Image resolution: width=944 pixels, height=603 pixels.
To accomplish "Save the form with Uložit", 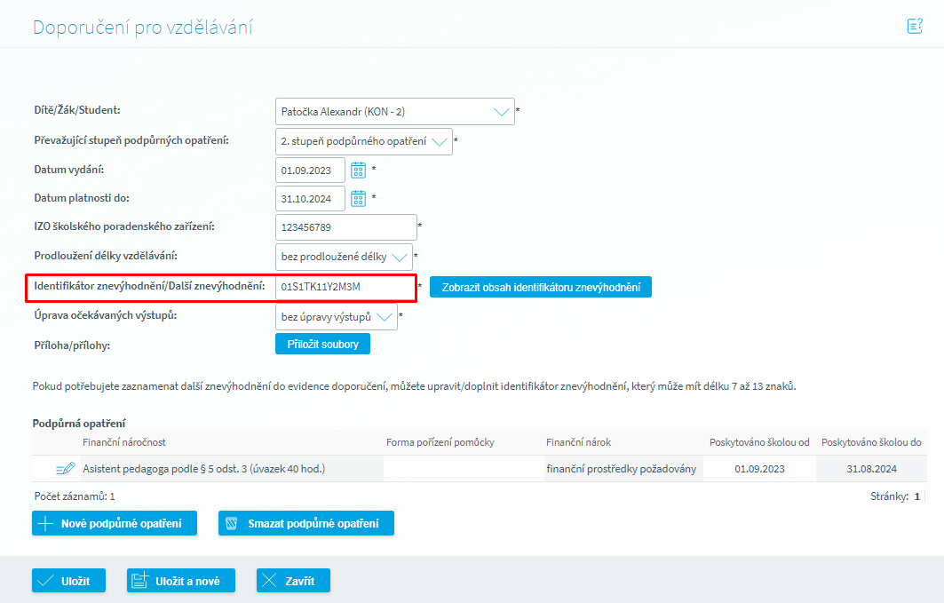I will click(68, 581).
